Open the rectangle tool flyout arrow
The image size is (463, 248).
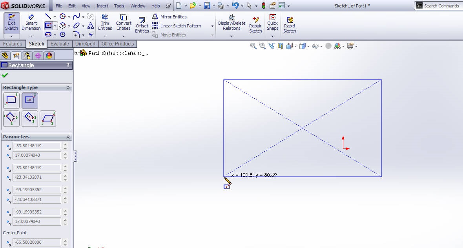[x=55, y=26]
